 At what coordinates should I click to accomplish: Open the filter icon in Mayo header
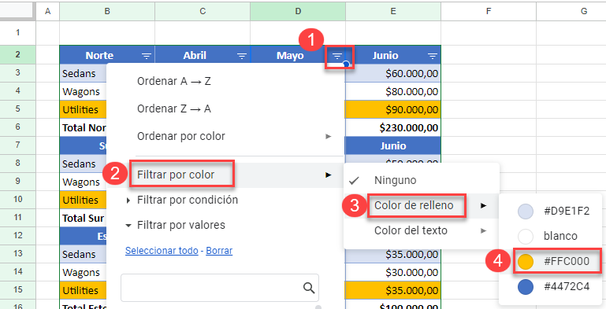(x=337, y=56)
